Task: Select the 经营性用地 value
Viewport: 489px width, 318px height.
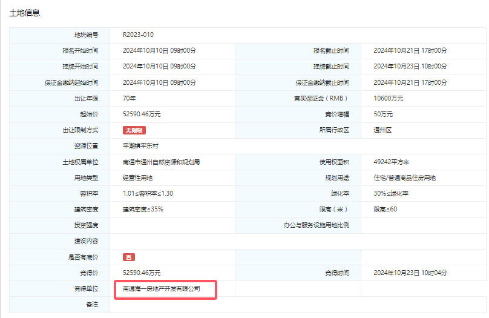Action: coord(137,178)
